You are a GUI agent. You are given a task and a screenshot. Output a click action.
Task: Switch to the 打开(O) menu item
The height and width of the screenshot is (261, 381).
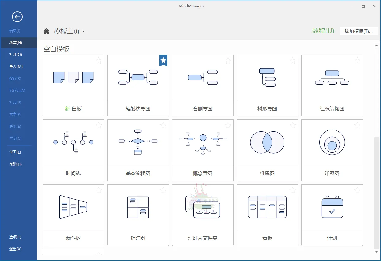15,54
